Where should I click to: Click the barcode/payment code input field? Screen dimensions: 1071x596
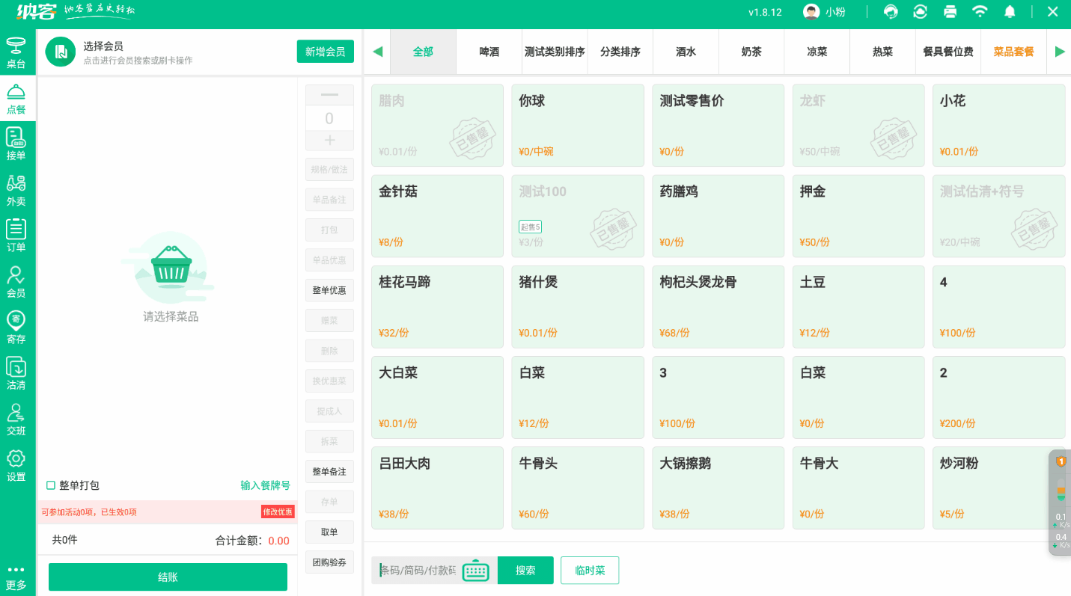coord(419,570)
